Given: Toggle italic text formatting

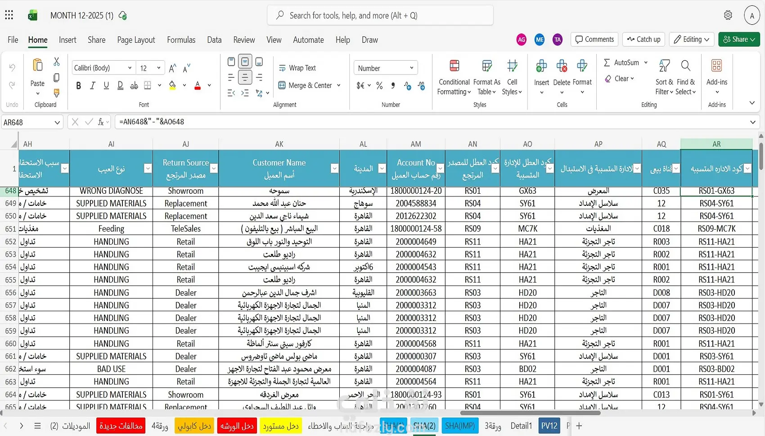Looking at the screenshot, I should [93, 85].
